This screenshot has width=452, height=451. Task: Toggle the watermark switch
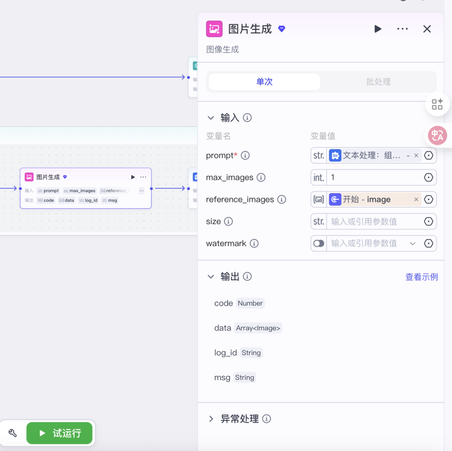click(x=319, y=244)
